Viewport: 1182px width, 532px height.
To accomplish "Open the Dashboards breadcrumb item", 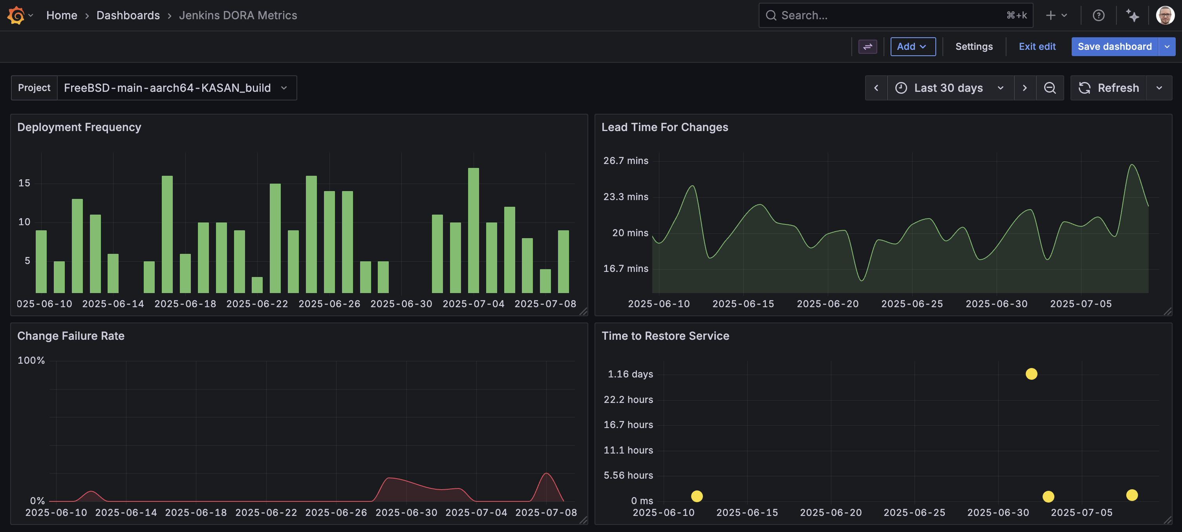I will click(x=128, y=15).
